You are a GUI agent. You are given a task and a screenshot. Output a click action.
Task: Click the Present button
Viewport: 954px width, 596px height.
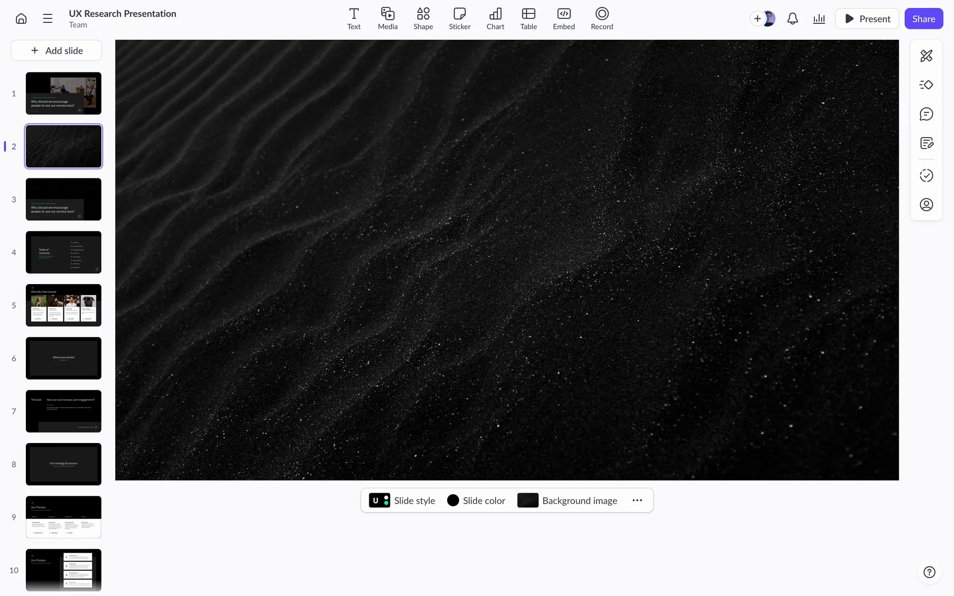(867, 19)
